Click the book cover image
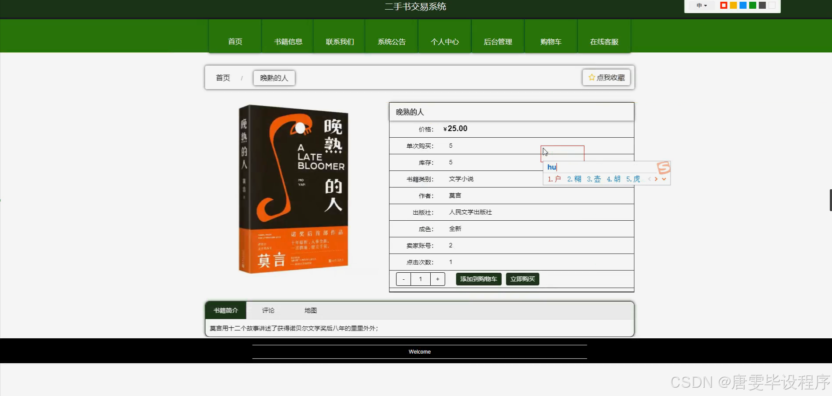832x396 pixels. tap(293, 189)
